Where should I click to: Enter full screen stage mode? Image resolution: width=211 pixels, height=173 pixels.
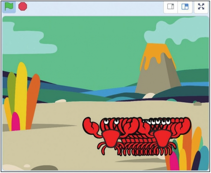pyautogui.click(x=201, y=7)
